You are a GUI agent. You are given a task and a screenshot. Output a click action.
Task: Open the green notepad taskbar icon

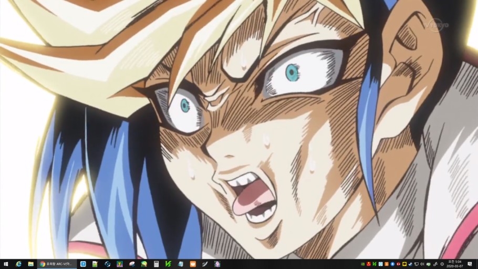(x=95, y=264)
